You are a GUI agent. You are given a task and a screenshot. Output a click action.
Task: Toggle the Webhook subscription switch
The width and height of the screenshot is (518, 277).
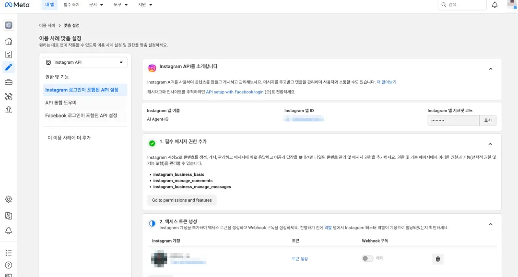click(x=367, y=258)
